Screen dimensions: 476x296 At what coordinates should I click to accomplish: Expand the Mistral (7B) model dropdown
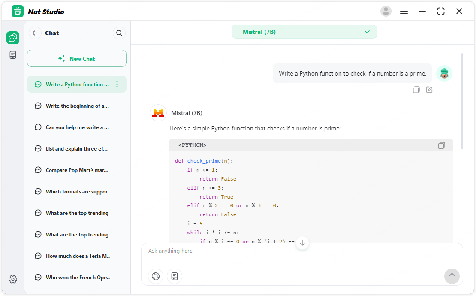click(304, 32)
